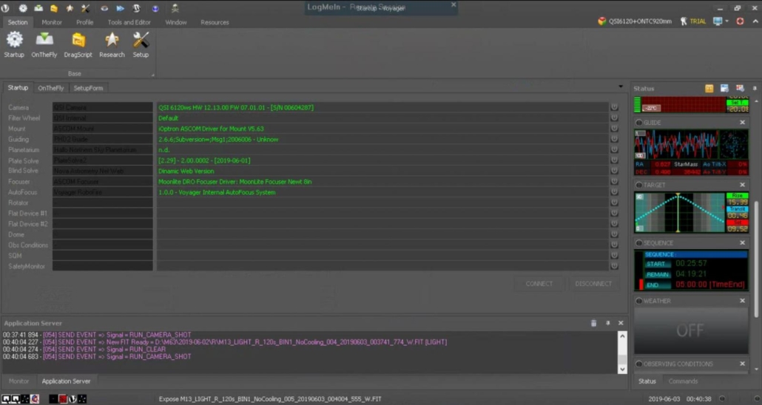Switch to bottom Monitor log tab
This screenshot has width=762, height=405.
[18, 381]
